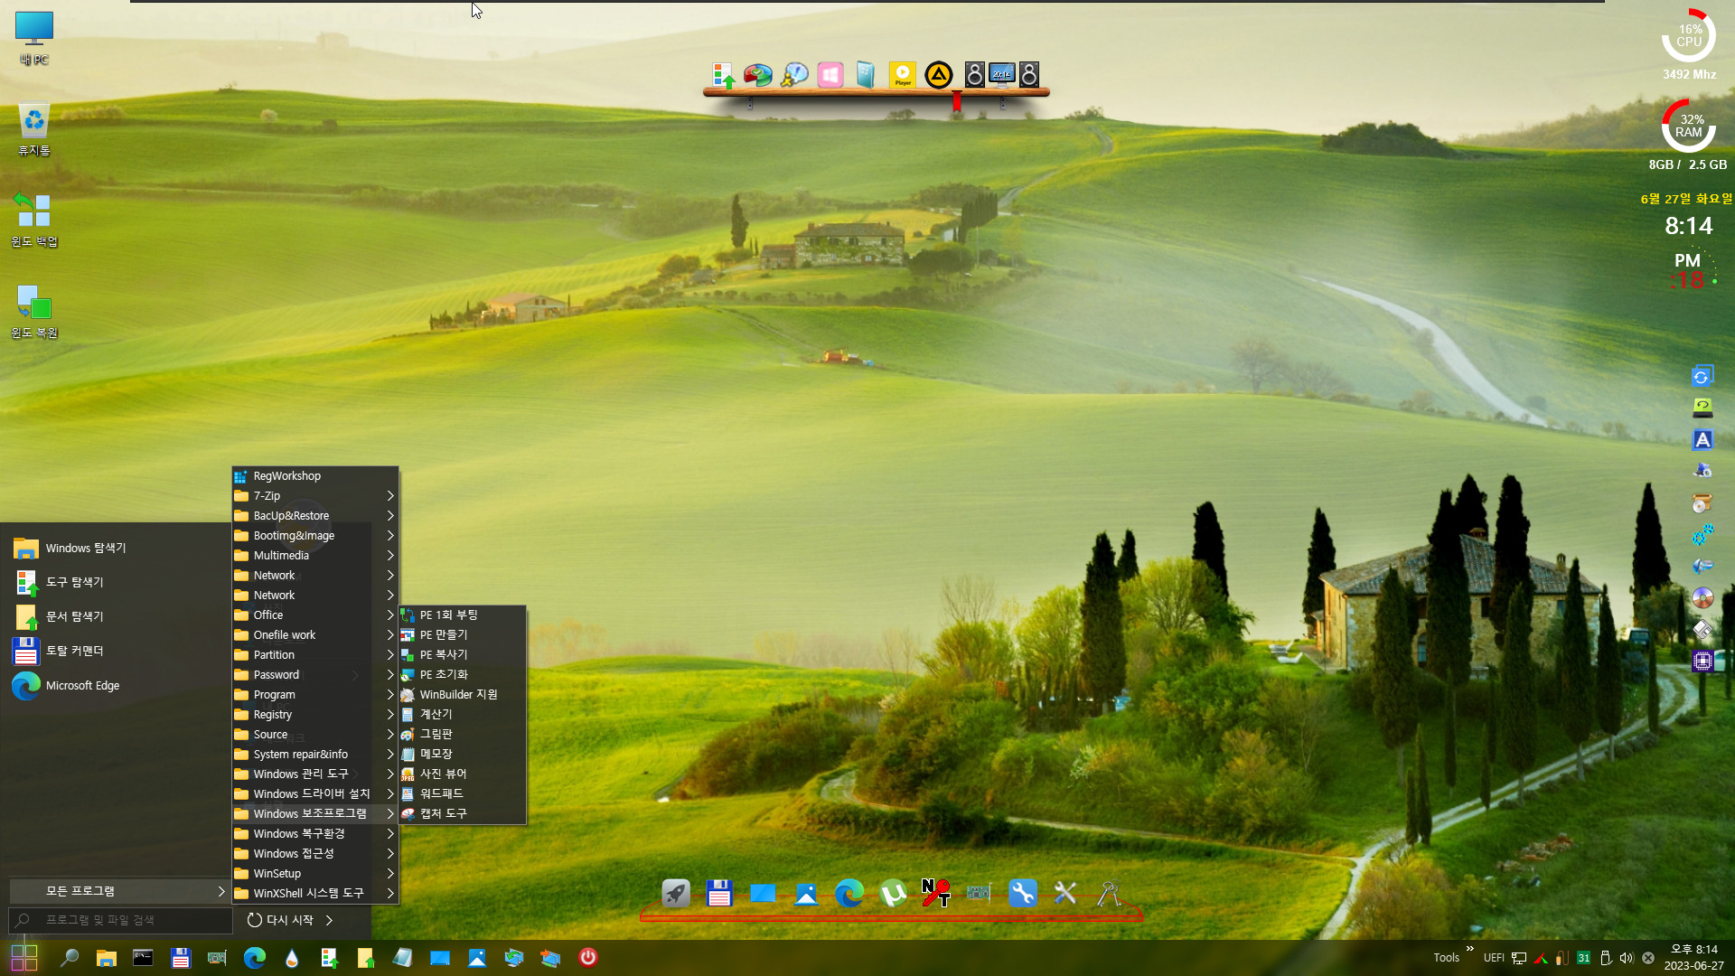Image resolution: width=1735 pixels, height=976 pixels.
Task: Click the magnifier search icon in taskbar
Action: click(x=69, y=958)
